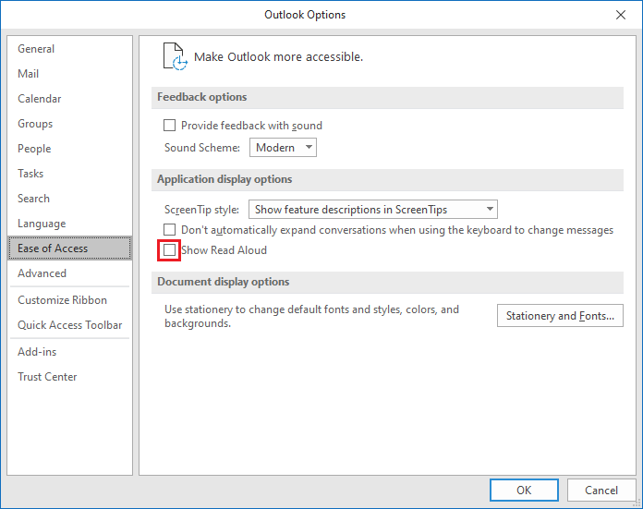Toggle don't automatically expand conversations checkbox
The image size is (643, 509).
[x=169, y=230]
